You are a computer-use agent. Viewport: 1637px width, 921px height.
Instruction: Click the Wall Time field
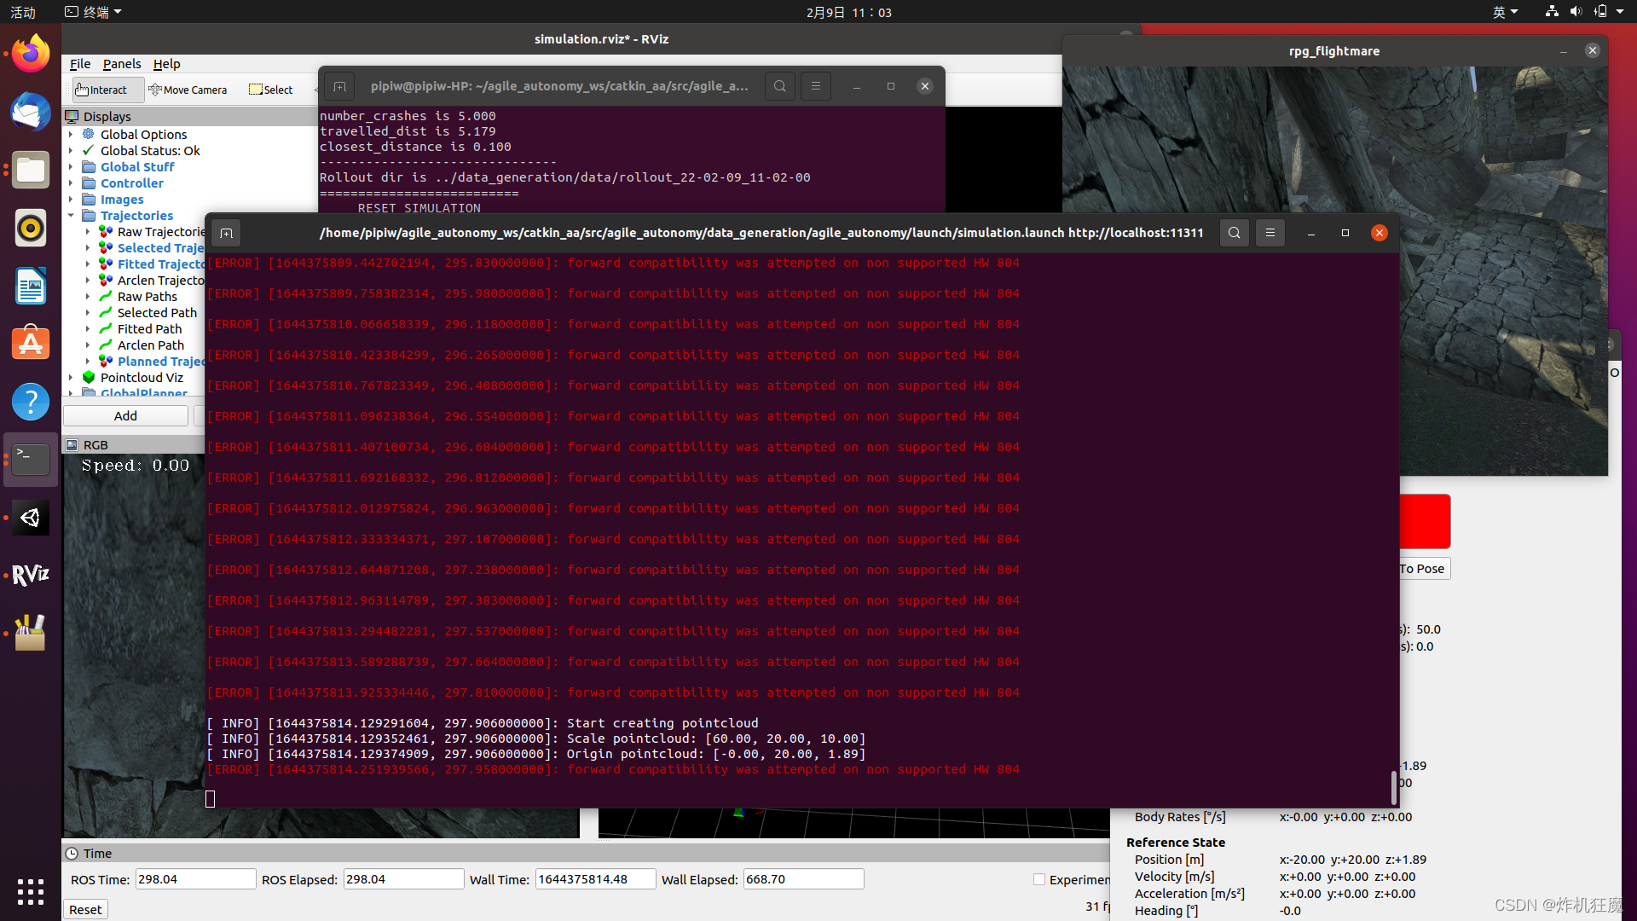(x=595, y=879)
